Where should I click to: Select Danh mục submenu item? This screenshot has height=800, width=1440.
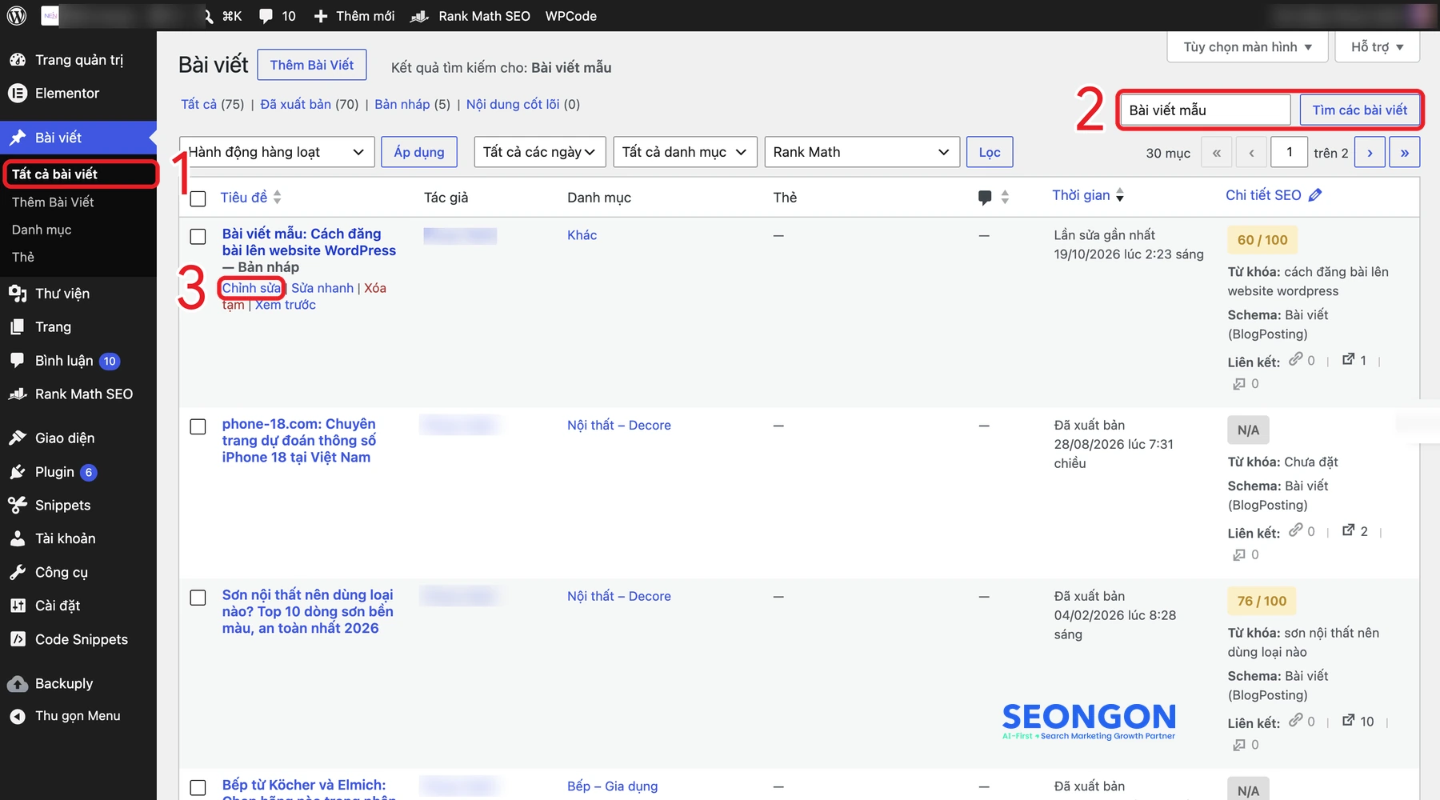[x=42, y=230]
